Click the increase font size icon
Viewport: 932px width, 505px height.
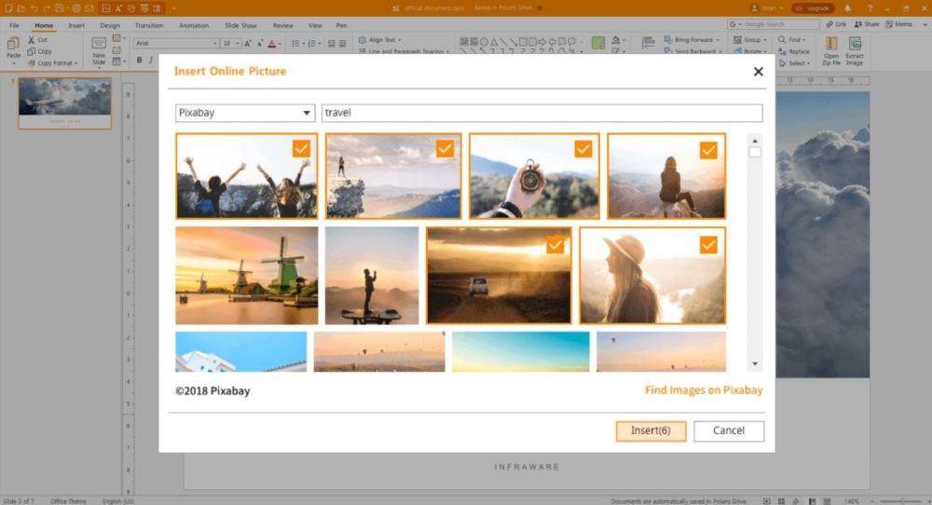(x=248, y=44)
